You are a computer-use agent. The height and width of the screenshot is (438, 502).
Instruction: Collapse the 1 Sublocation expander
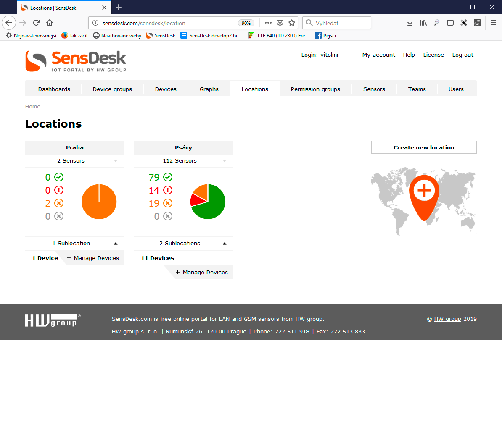[x=116, y=244]
